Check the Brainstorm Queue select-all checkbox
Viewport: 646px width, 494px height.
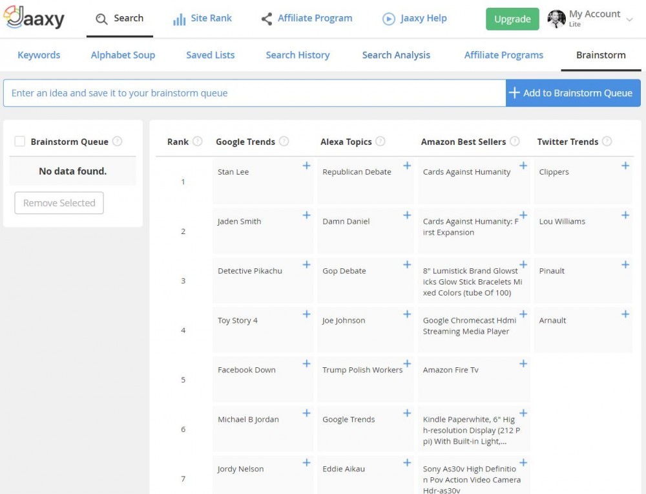pyautogui.click(x=20, y=142)
